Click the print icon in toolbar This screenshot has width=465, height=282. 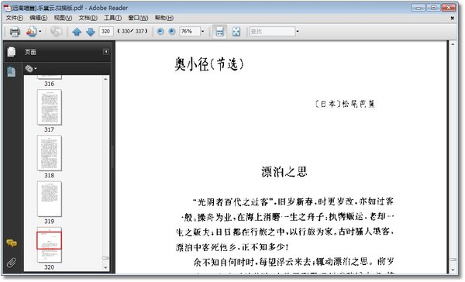tap(15, 32)
